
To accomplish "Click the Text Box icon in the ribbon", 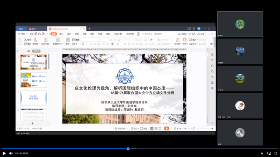I will pos(177,40).
